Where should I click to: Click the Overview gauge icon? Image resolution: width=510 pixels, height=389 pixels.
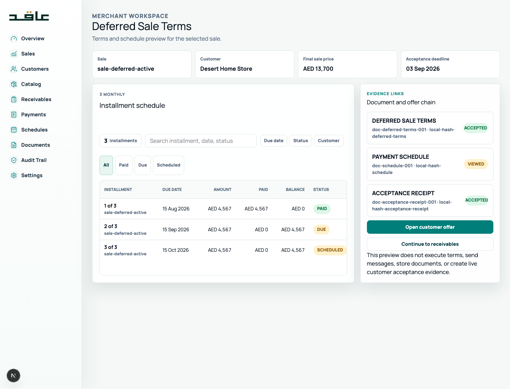click(x=14, y=39)
